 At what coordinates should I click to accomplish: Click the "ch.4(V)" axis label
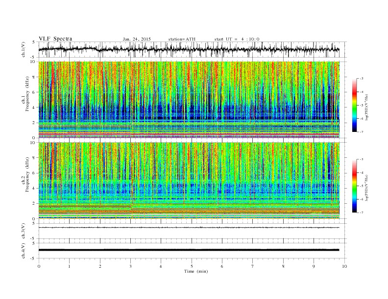(24, 251)
